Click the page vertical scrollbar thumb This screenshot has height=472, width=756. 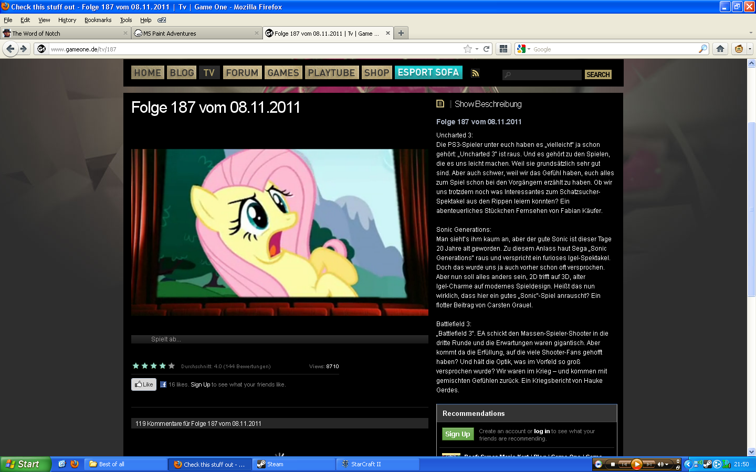click(752, 210)
